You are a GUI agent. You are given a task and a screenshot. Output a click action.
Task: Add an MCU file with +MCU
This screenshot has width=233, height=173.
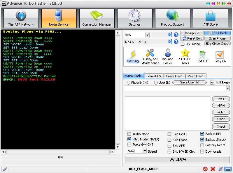coord(221,99)
